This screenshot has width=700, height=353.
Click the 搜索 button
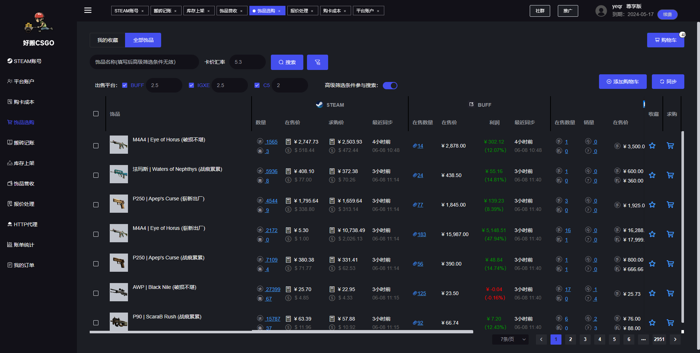[287, 62]
